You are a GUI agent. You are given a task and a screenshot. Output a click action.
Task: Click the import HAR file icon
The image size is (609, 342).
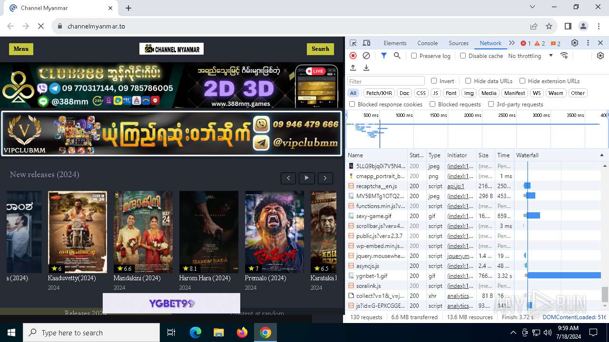click(353, 68)
